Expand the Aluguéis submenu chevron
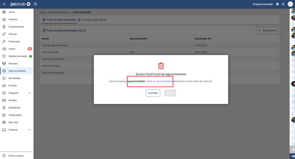Image resolution: width=295 pixels, height=159 pixels. 29,93
